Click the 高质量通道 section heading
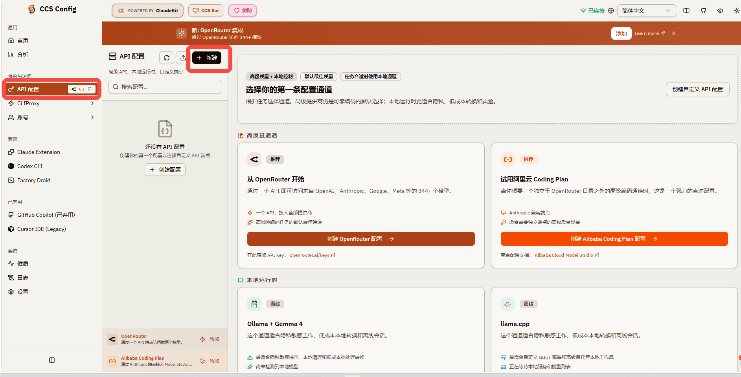The image size is (741, 377). (x=257, y=135)
